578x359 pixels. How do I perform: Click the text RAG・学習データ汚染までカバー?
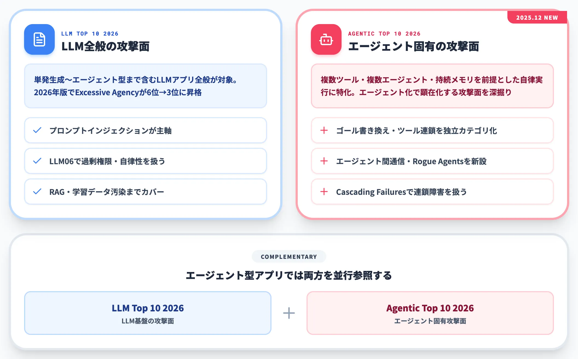[x=107, y=192]
